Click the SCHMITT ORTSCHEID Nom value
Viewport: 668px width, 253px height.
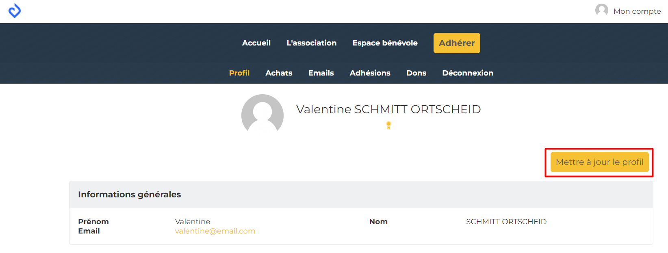point(506,222)
